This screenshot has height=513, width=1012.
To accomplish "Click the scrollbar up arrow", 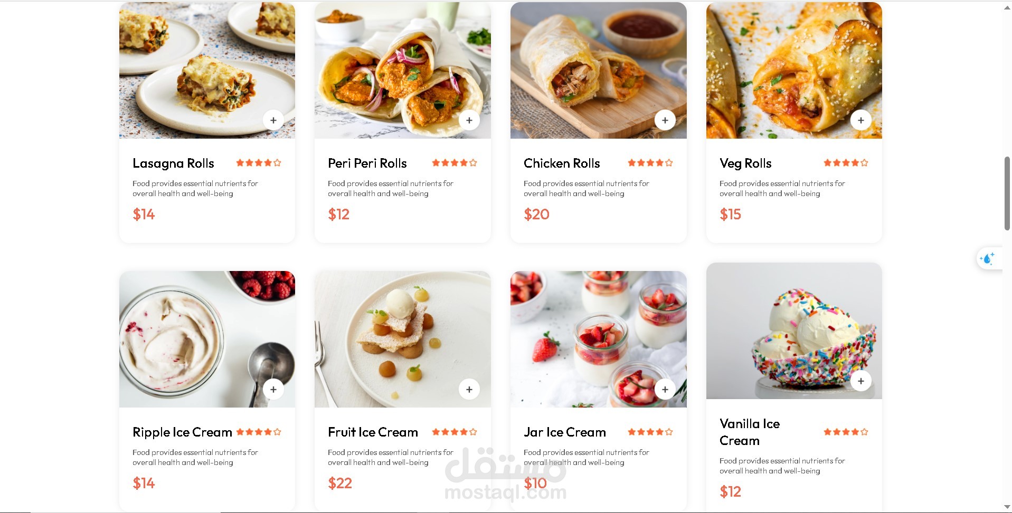I will pos(1007,7).
